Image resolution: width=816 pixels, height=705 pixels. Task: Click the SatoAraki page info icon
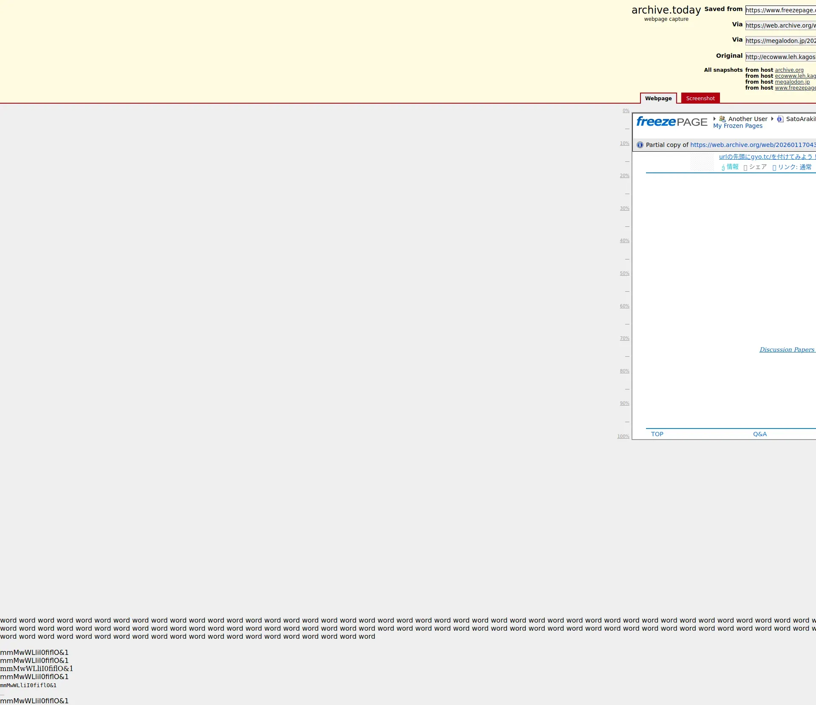point(780,119)
